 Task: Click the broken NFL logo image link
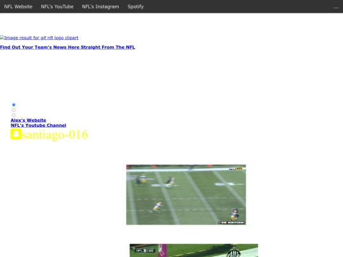pyautogui.click(x=39, y=38)
